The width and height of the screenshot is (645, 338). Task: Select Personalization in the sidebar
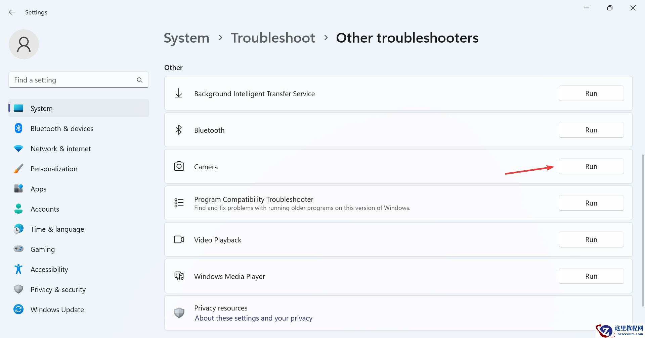(54, 169)
